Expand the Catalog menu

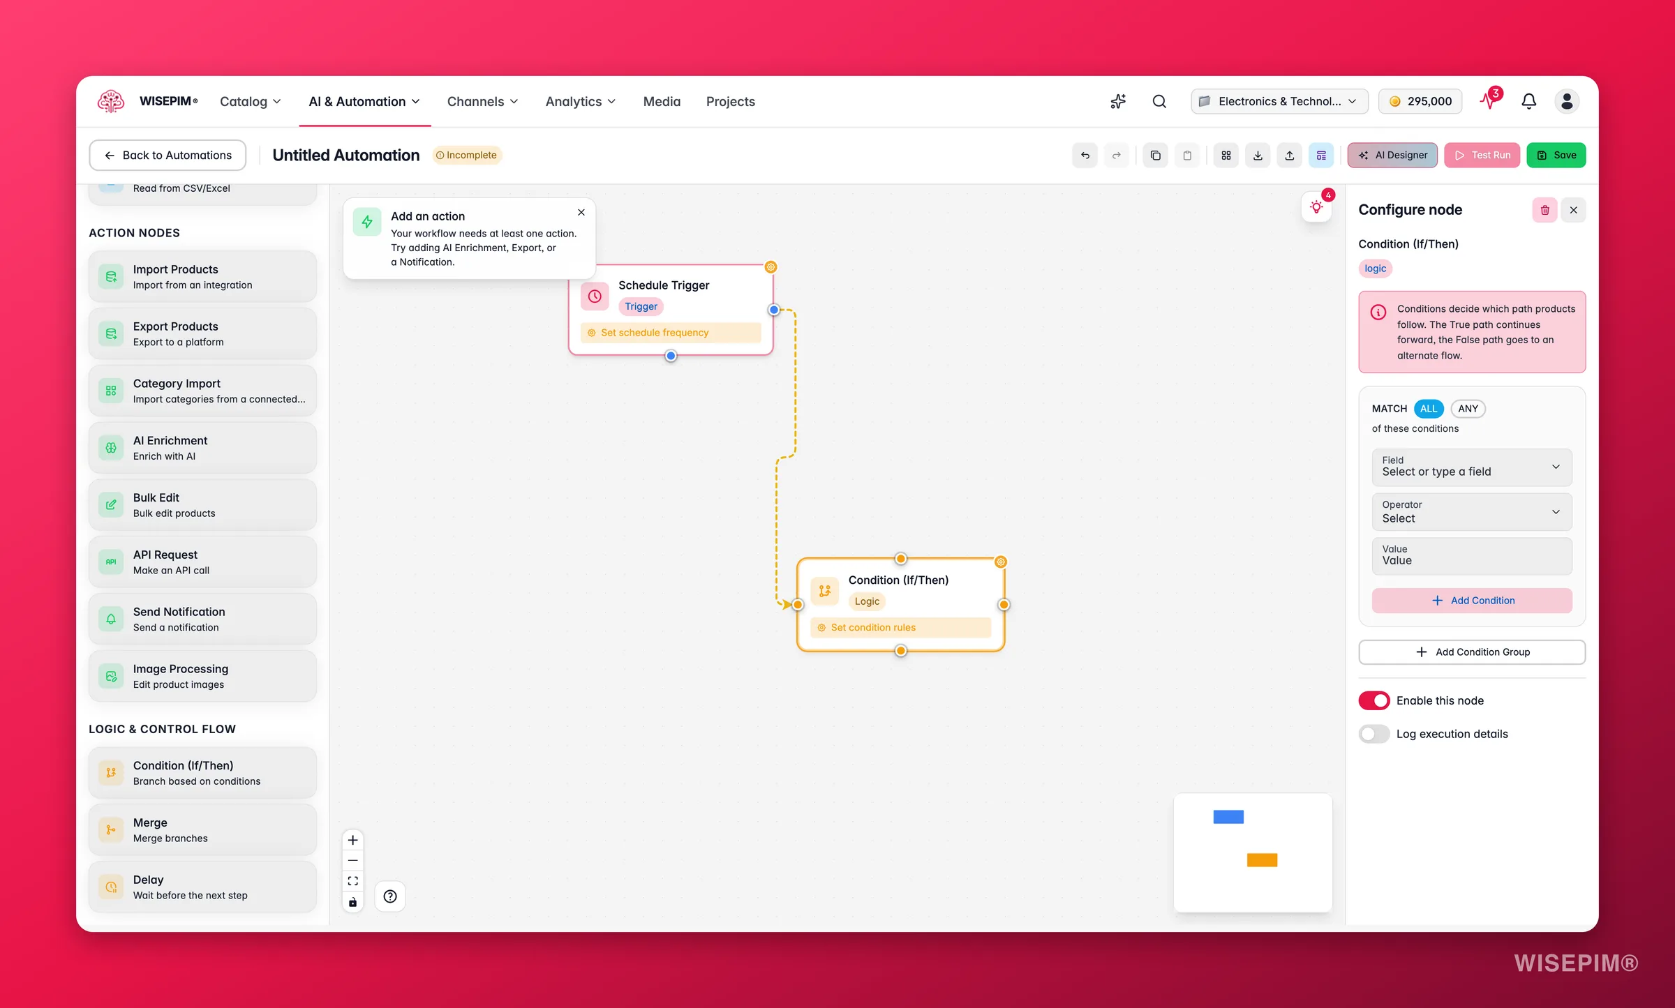(251, 102)
